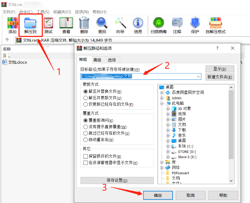Select 仅更新已经存在的文件 radio option
Image resolution: width=250 pixels, height=203 pixels.
pos(86,104)
